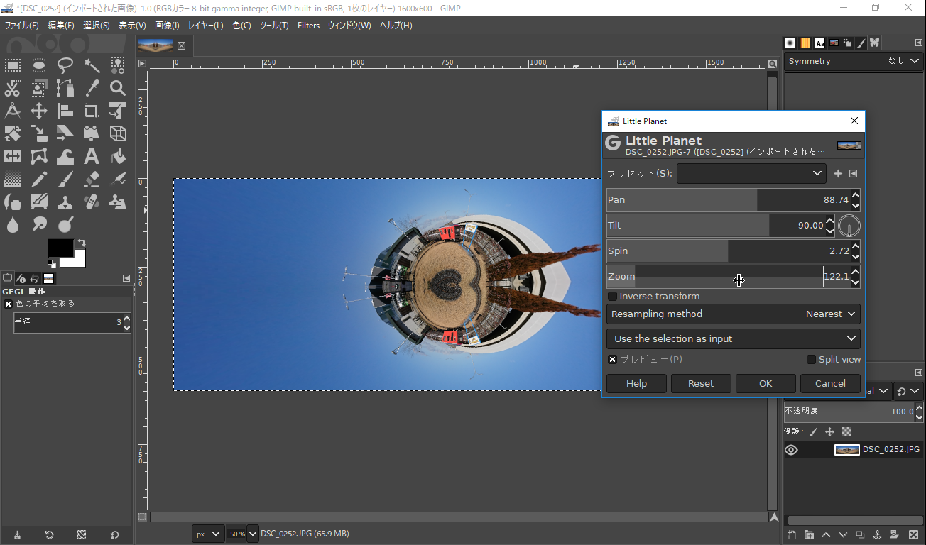The height and width of the screenshot is (545, 926).
Task: Select the Smudge tool
Action: pos(39,224)
